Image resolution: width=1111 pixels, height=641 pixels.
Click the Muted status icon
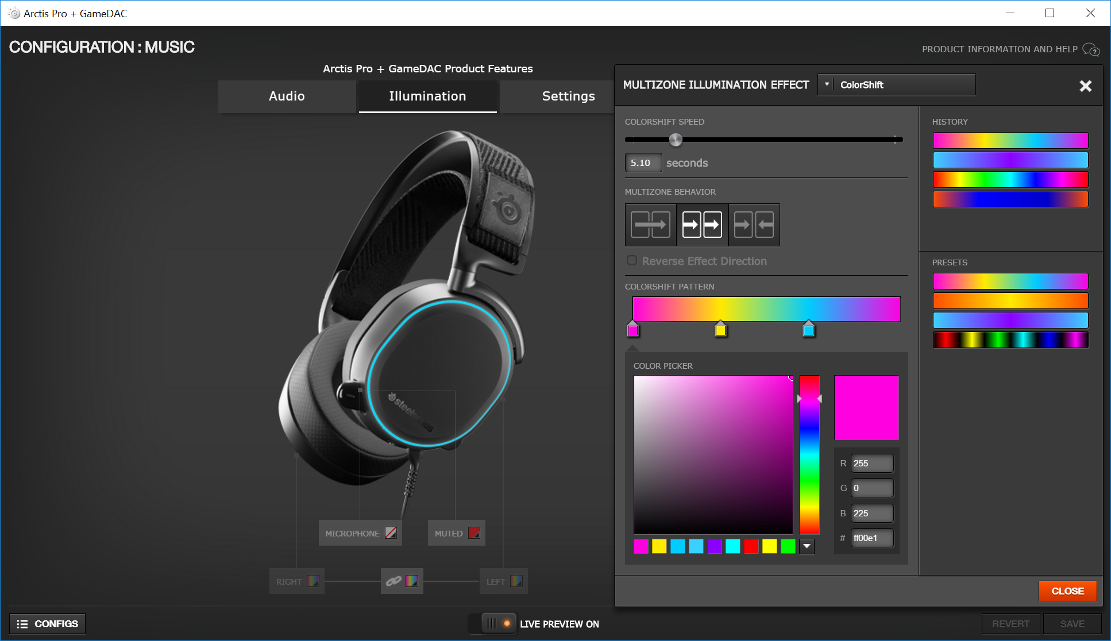tap(474, 534)
